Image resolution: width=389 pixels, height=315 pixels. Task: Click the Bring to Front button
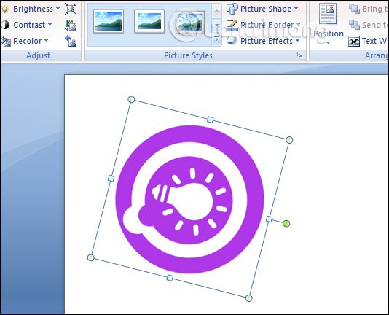tap(369, 9)
